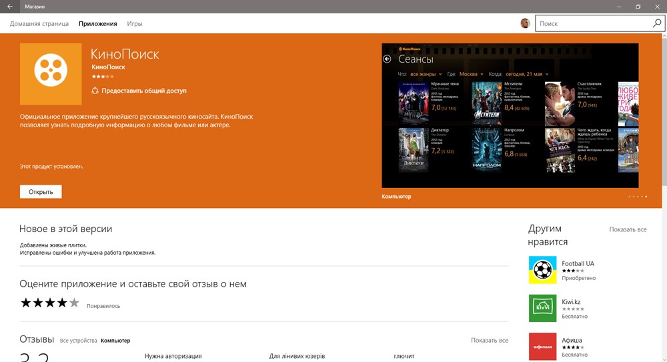Image resolution: width=667 pixels, height=362 pixels.
Task: Select the Приложения tab
Action: 98,24
